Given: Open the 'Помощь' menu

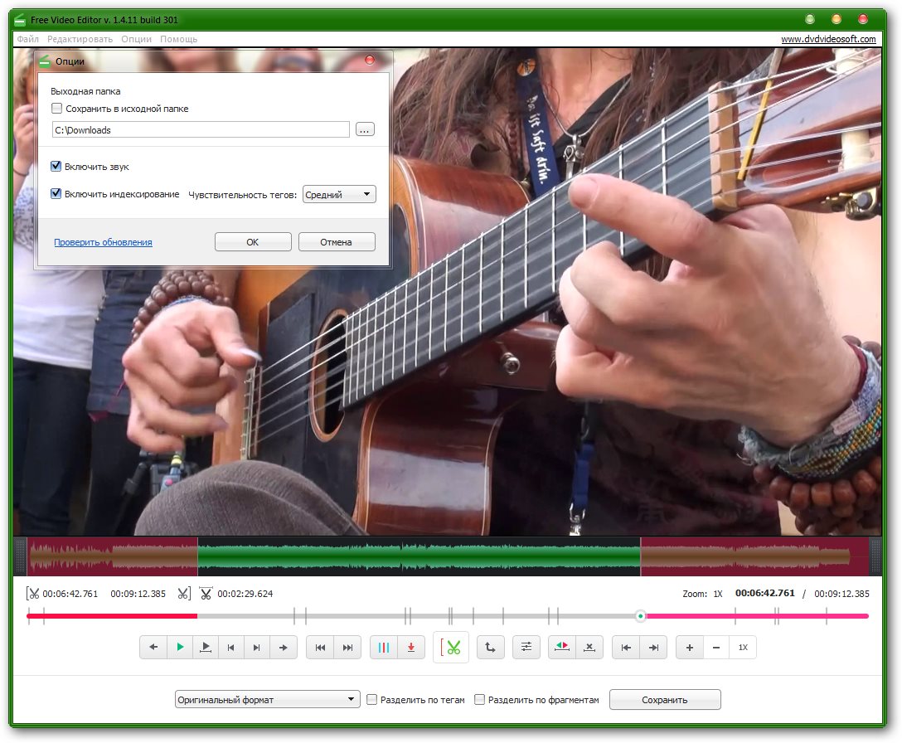Looking at the screenshot, I should 178,39.
